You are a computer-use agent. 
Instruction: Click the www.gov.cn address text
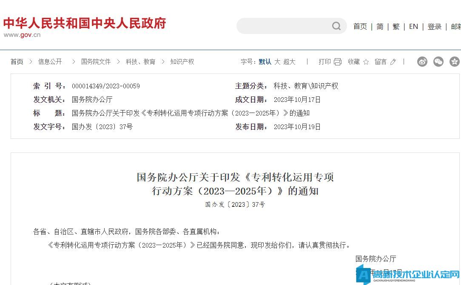click(22, 35)
